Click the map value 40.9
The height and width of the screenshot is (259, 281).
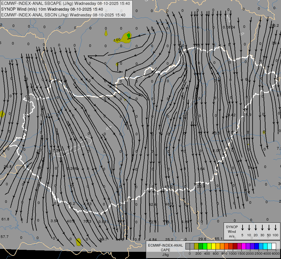click(71, 221)
